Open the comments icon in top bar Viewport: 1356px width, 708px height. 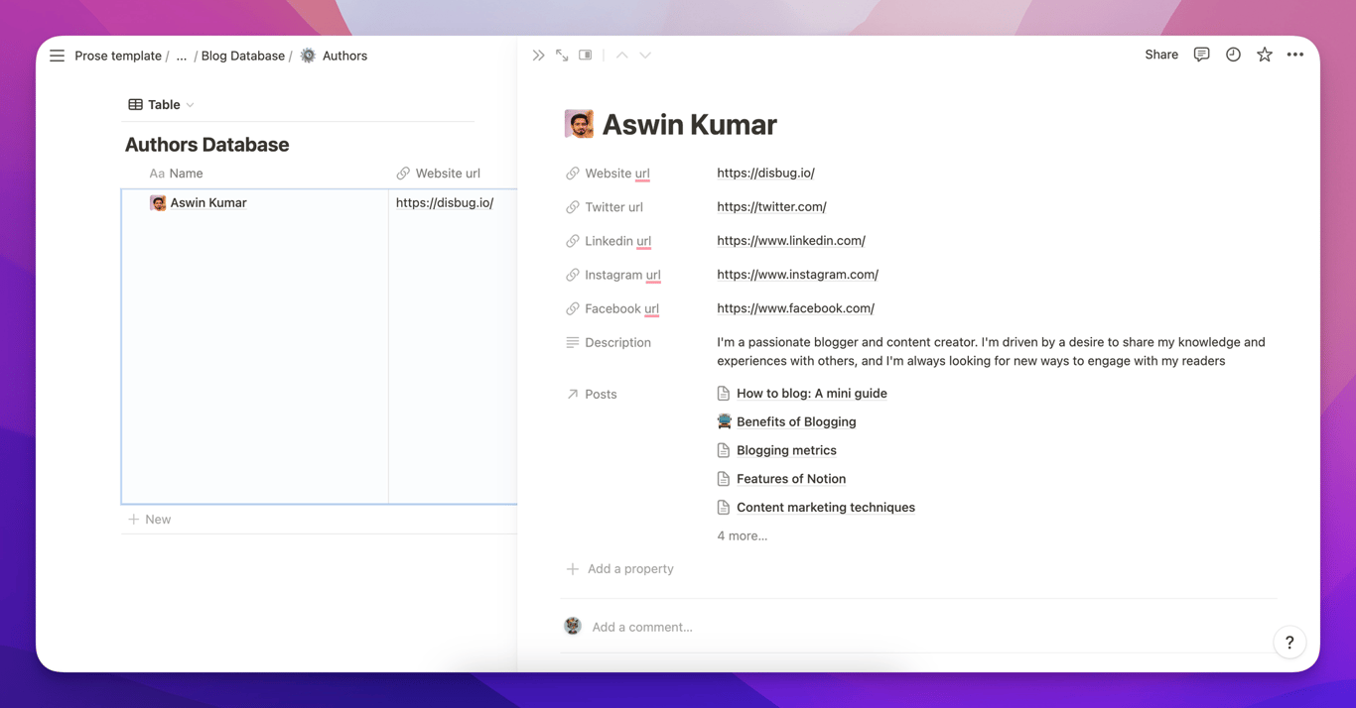(1201, 55)
